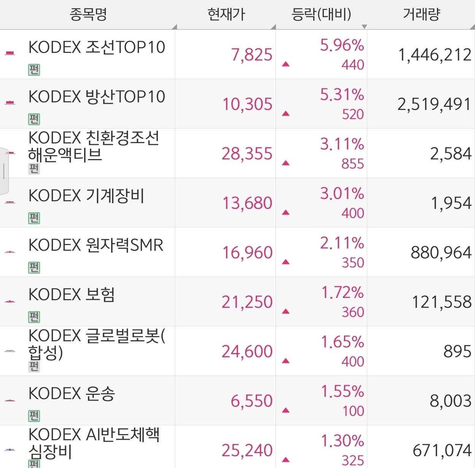Click the 펀 badge under KODEX 원자력SMR
This screenshot has height=468, width=475.
click(x=34, y=267)
